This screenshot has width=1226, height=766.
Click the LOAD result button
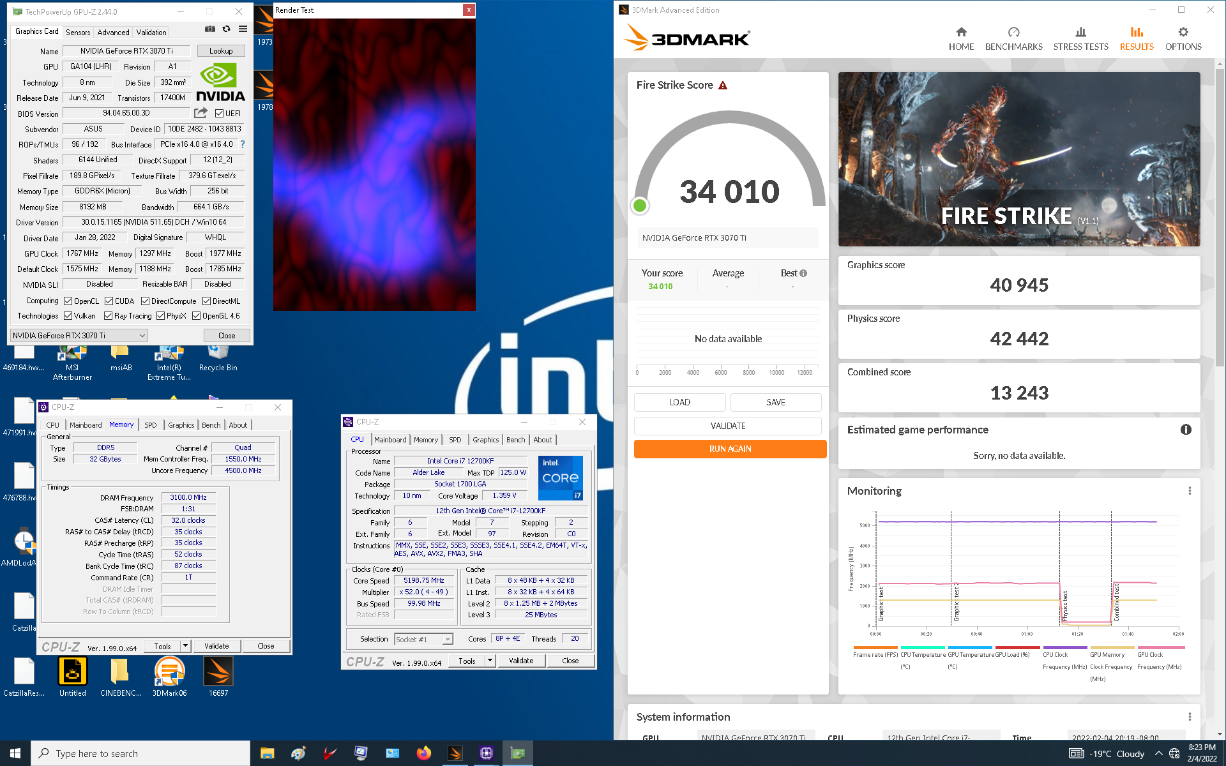point(679,402)
